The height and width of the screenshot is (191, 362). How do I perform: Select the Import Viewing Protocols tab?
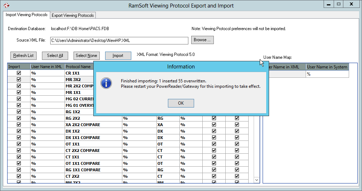pos(27,15)
